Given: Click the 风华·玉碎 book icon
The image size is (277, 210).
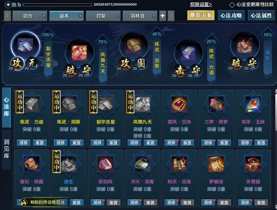Looking at the screenshot, I should pyautogui.click(x=253, y=104).
